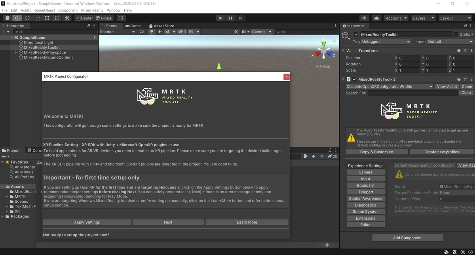Click the Play button

[220, 18]
